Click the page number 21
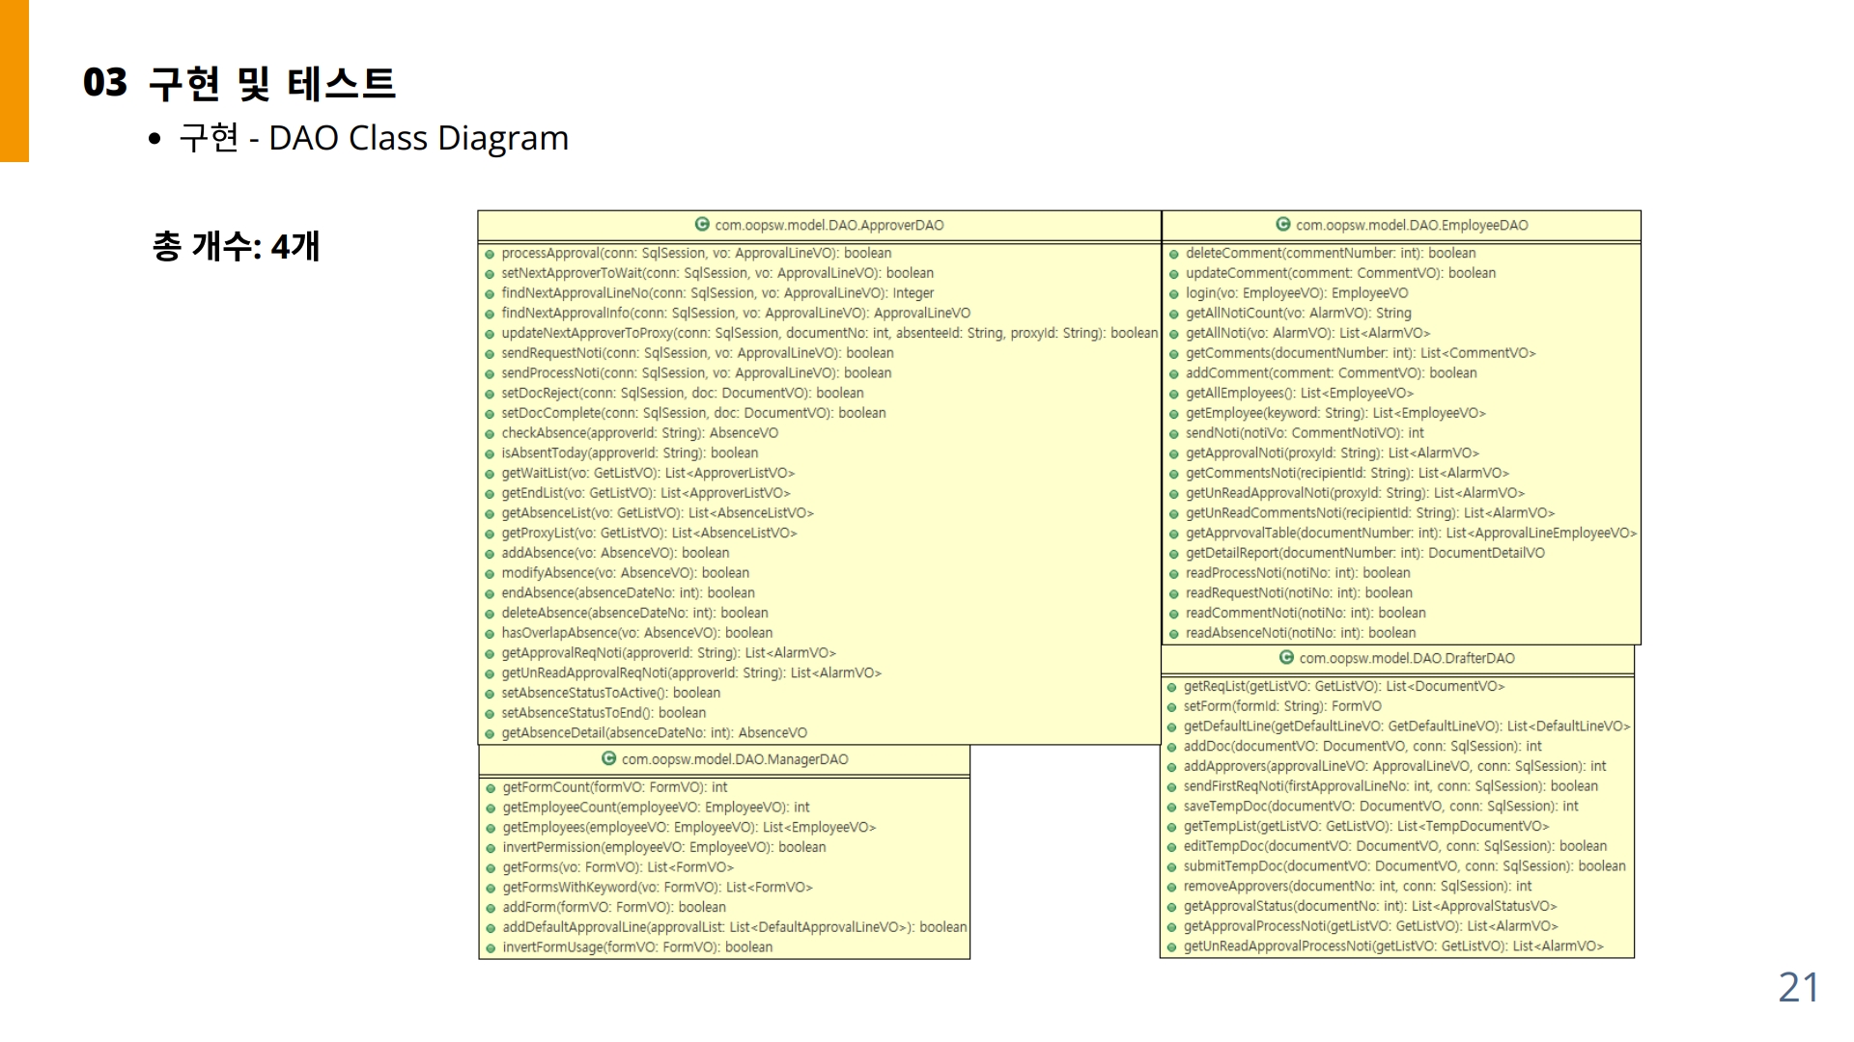Image resolution: width=1854 pixels, height=1042 pixels. tap(1798, 987)
